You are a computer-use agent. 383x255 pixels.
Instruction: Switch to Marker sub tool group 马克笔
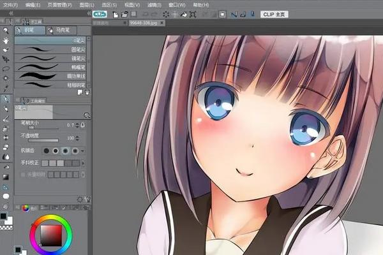click(x=61, y=30)
